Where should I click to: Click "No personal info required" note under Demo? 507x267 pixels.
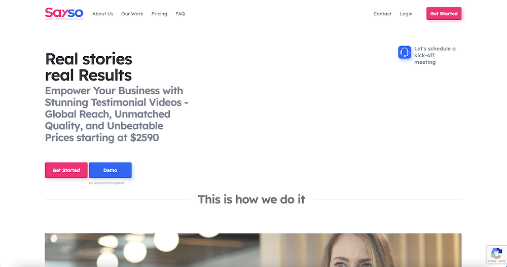[x=106, y=183]
